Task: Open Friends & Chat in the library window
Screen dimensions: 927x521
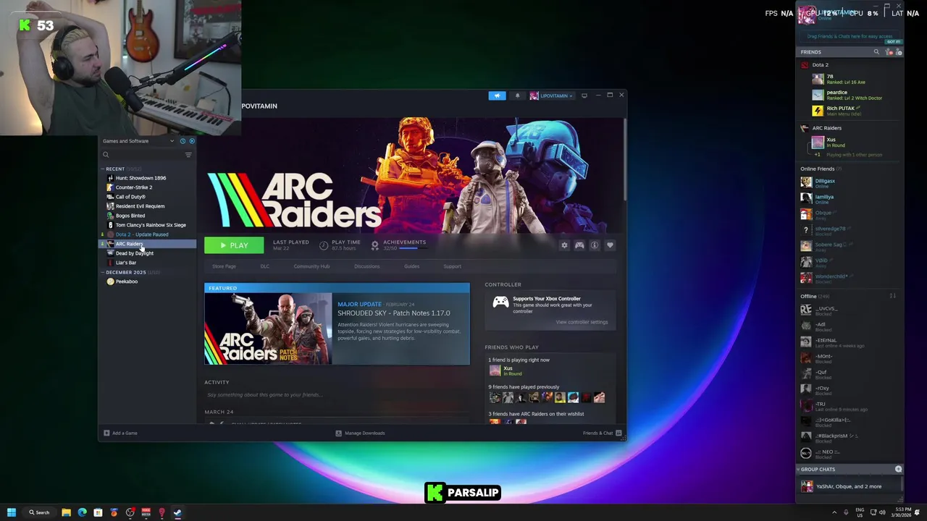Action: [603, 433]
